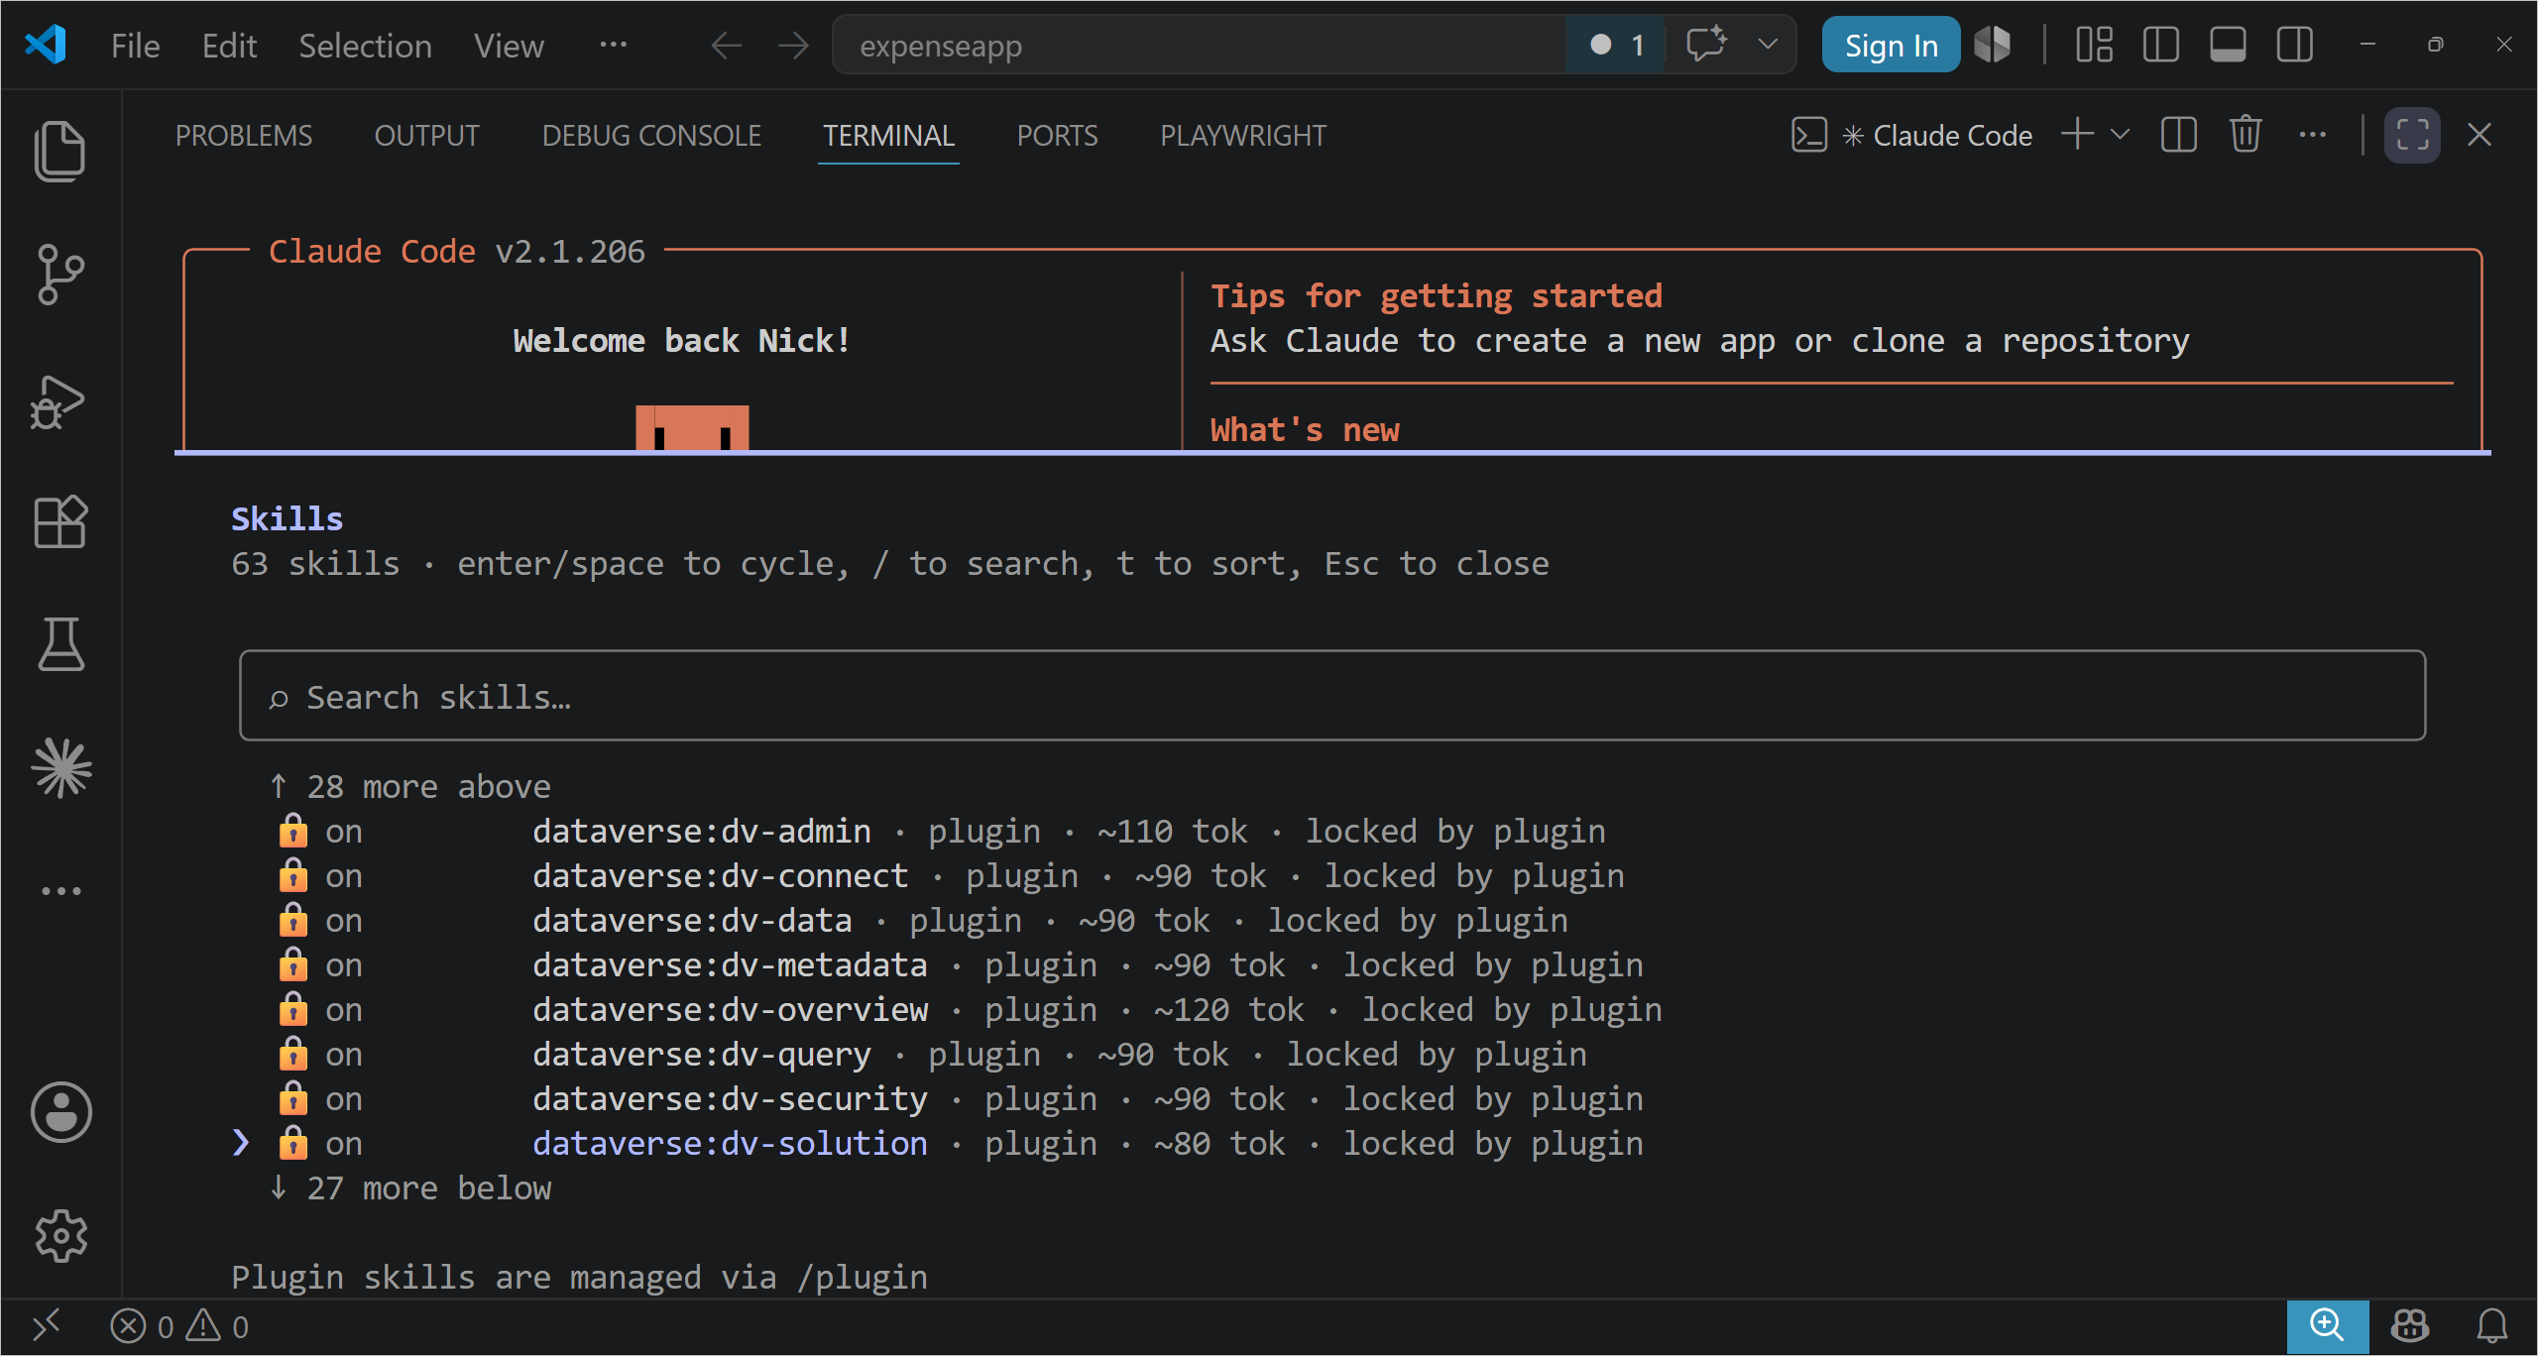This screenshot has width=2538, height=1356.
Task: Click '27 more below' indicator
Action: click(x=409, y=1188)
